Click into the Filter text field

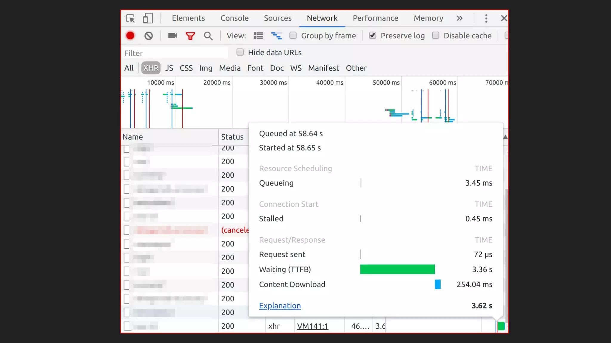[x=175, y=53]
